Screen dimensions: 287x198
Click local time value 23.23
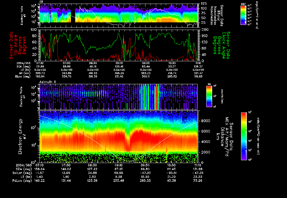(x=198, y=177)
